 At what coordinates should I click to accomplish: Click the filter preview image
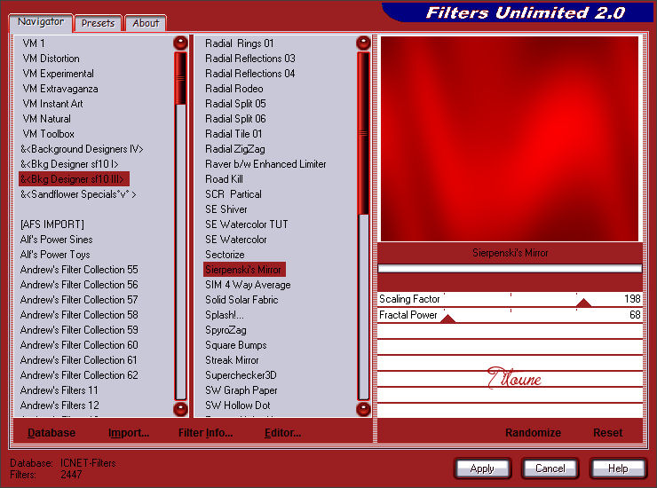pyautogui.click(x=510, y=138)
